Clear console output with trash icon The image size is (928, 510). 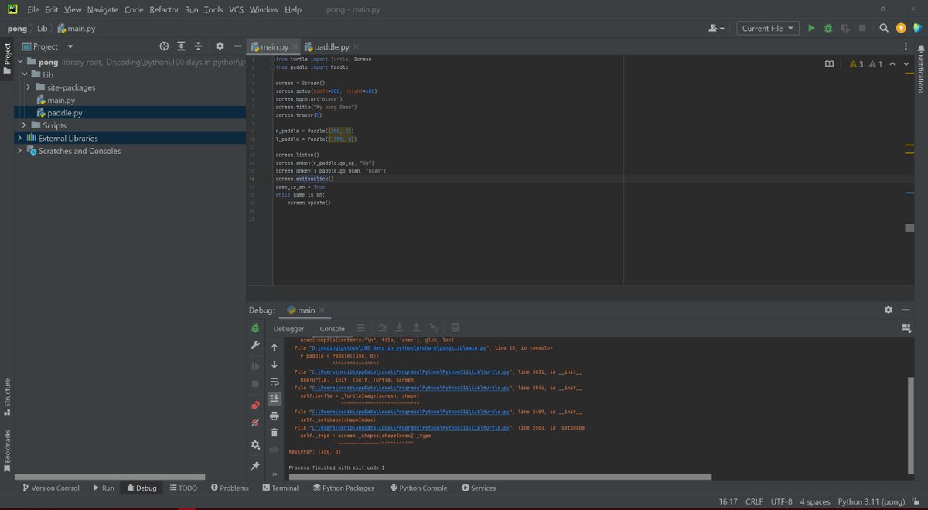(x=274, y=433)
